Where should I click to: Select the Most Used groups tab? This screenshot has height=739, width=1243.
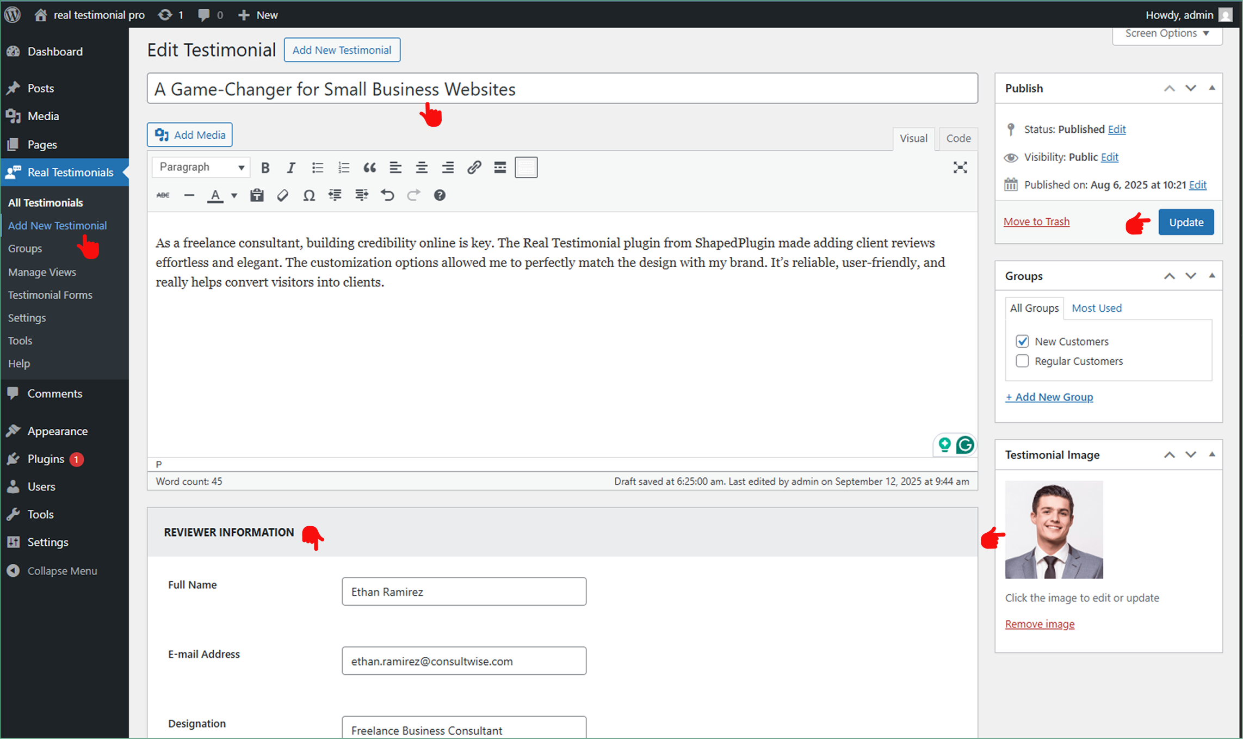pyautogui.click(x=1096, y=308)
